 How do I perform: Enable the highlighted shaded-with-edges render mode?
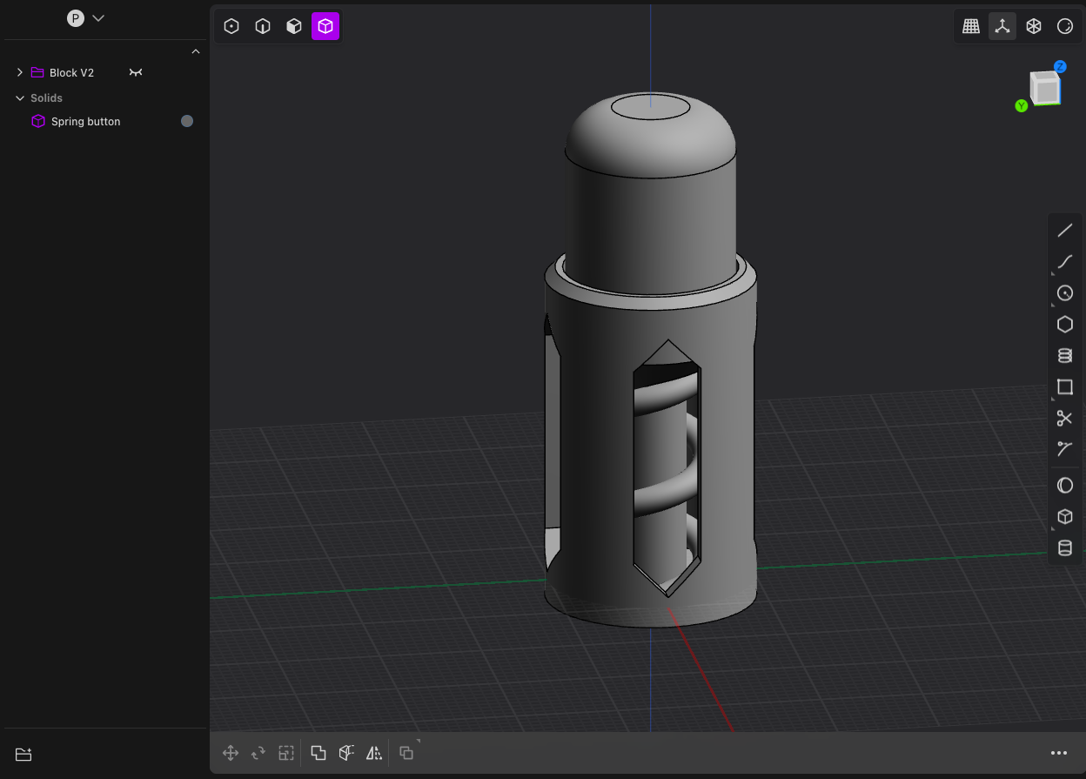[325, 26]
